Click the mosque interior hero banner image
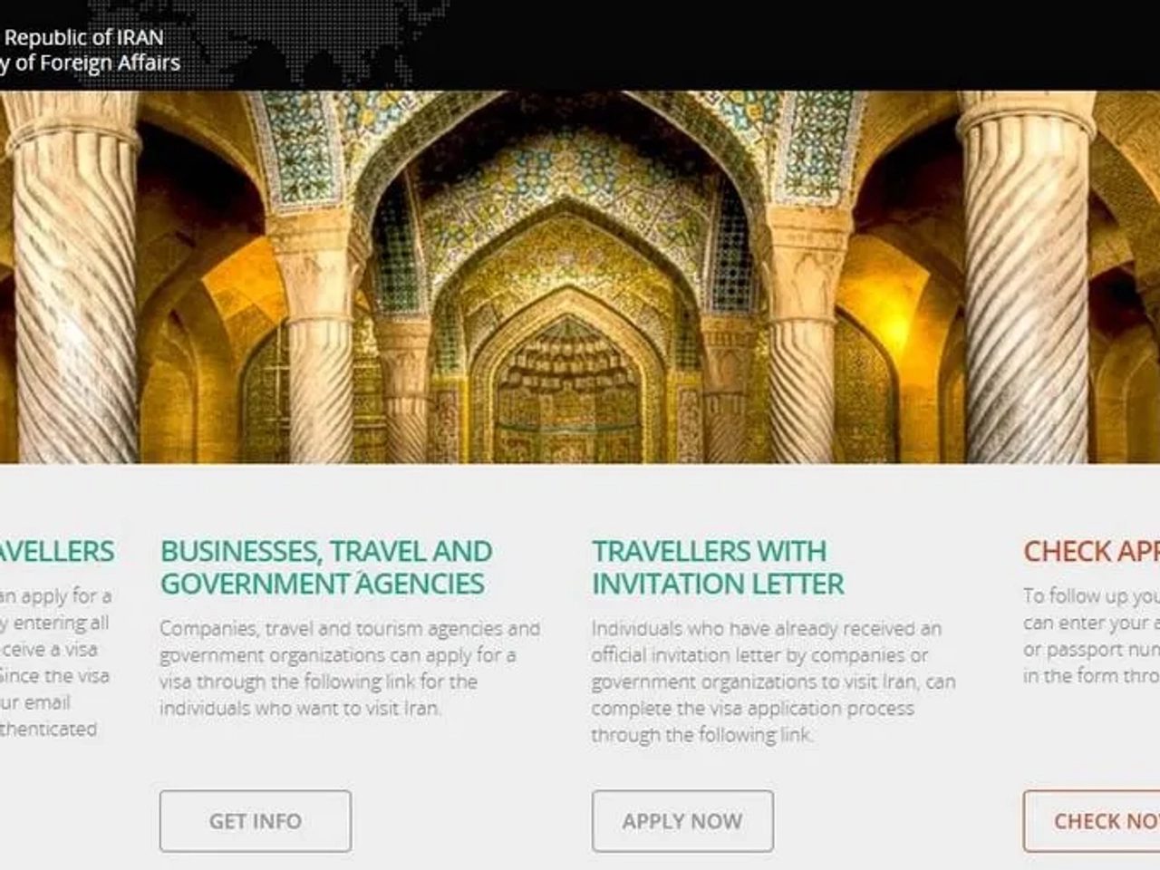 [580, 277]
